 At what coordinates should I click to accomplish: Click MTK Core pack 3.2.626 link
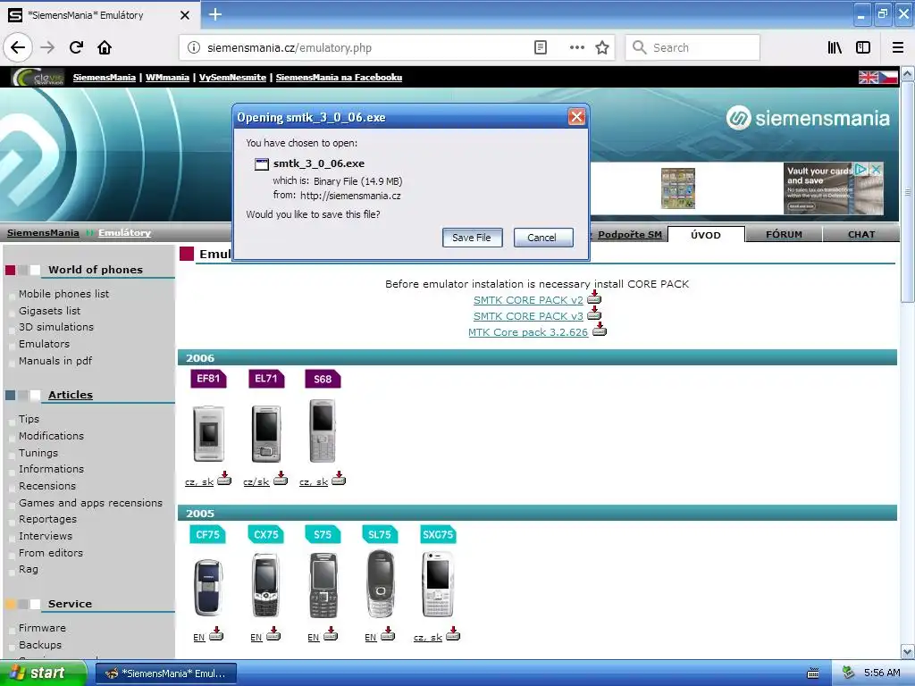click(x=528, y=332)
